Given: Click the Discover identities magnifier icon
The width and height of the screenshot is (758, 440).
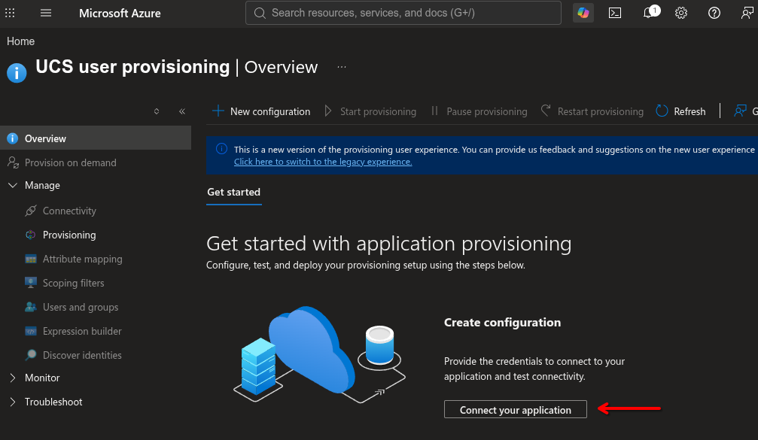Looking at the screenshot, I should coord(30,355).
